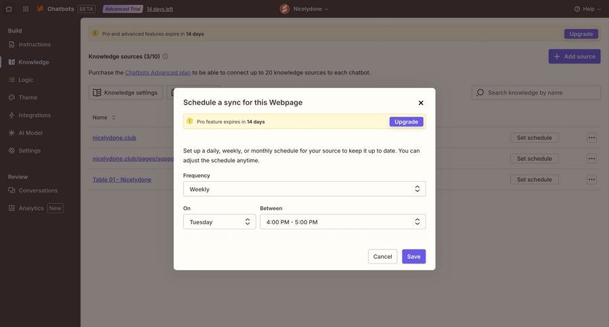The image size is (609, 327).
Task: Open the nicelydone.club/pages/support source link
Action: pyautogui.click(x=133, y=159)
